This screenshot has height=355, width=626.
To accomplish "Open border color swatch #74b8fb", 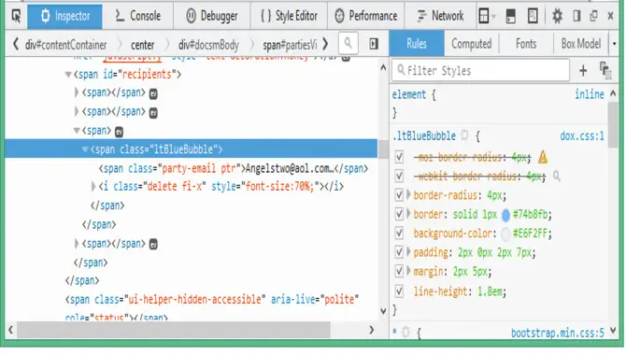I will click(x=505, y=215).
